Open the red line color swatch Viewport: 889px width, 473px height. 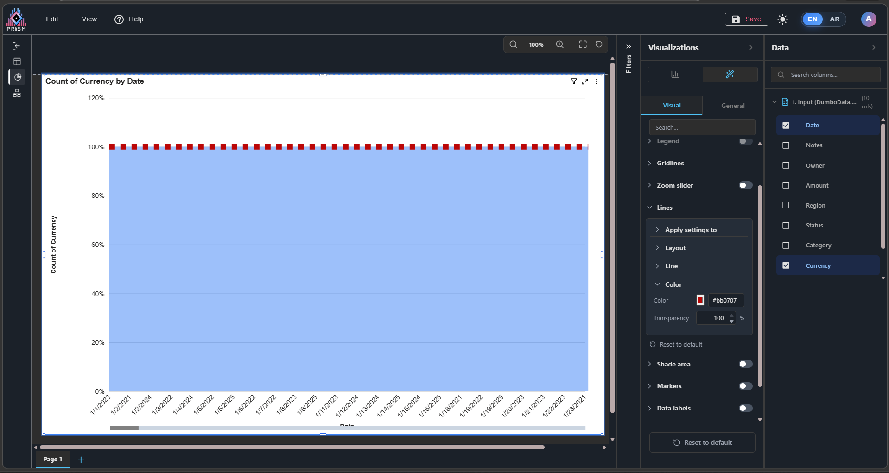tap(700, 300)
